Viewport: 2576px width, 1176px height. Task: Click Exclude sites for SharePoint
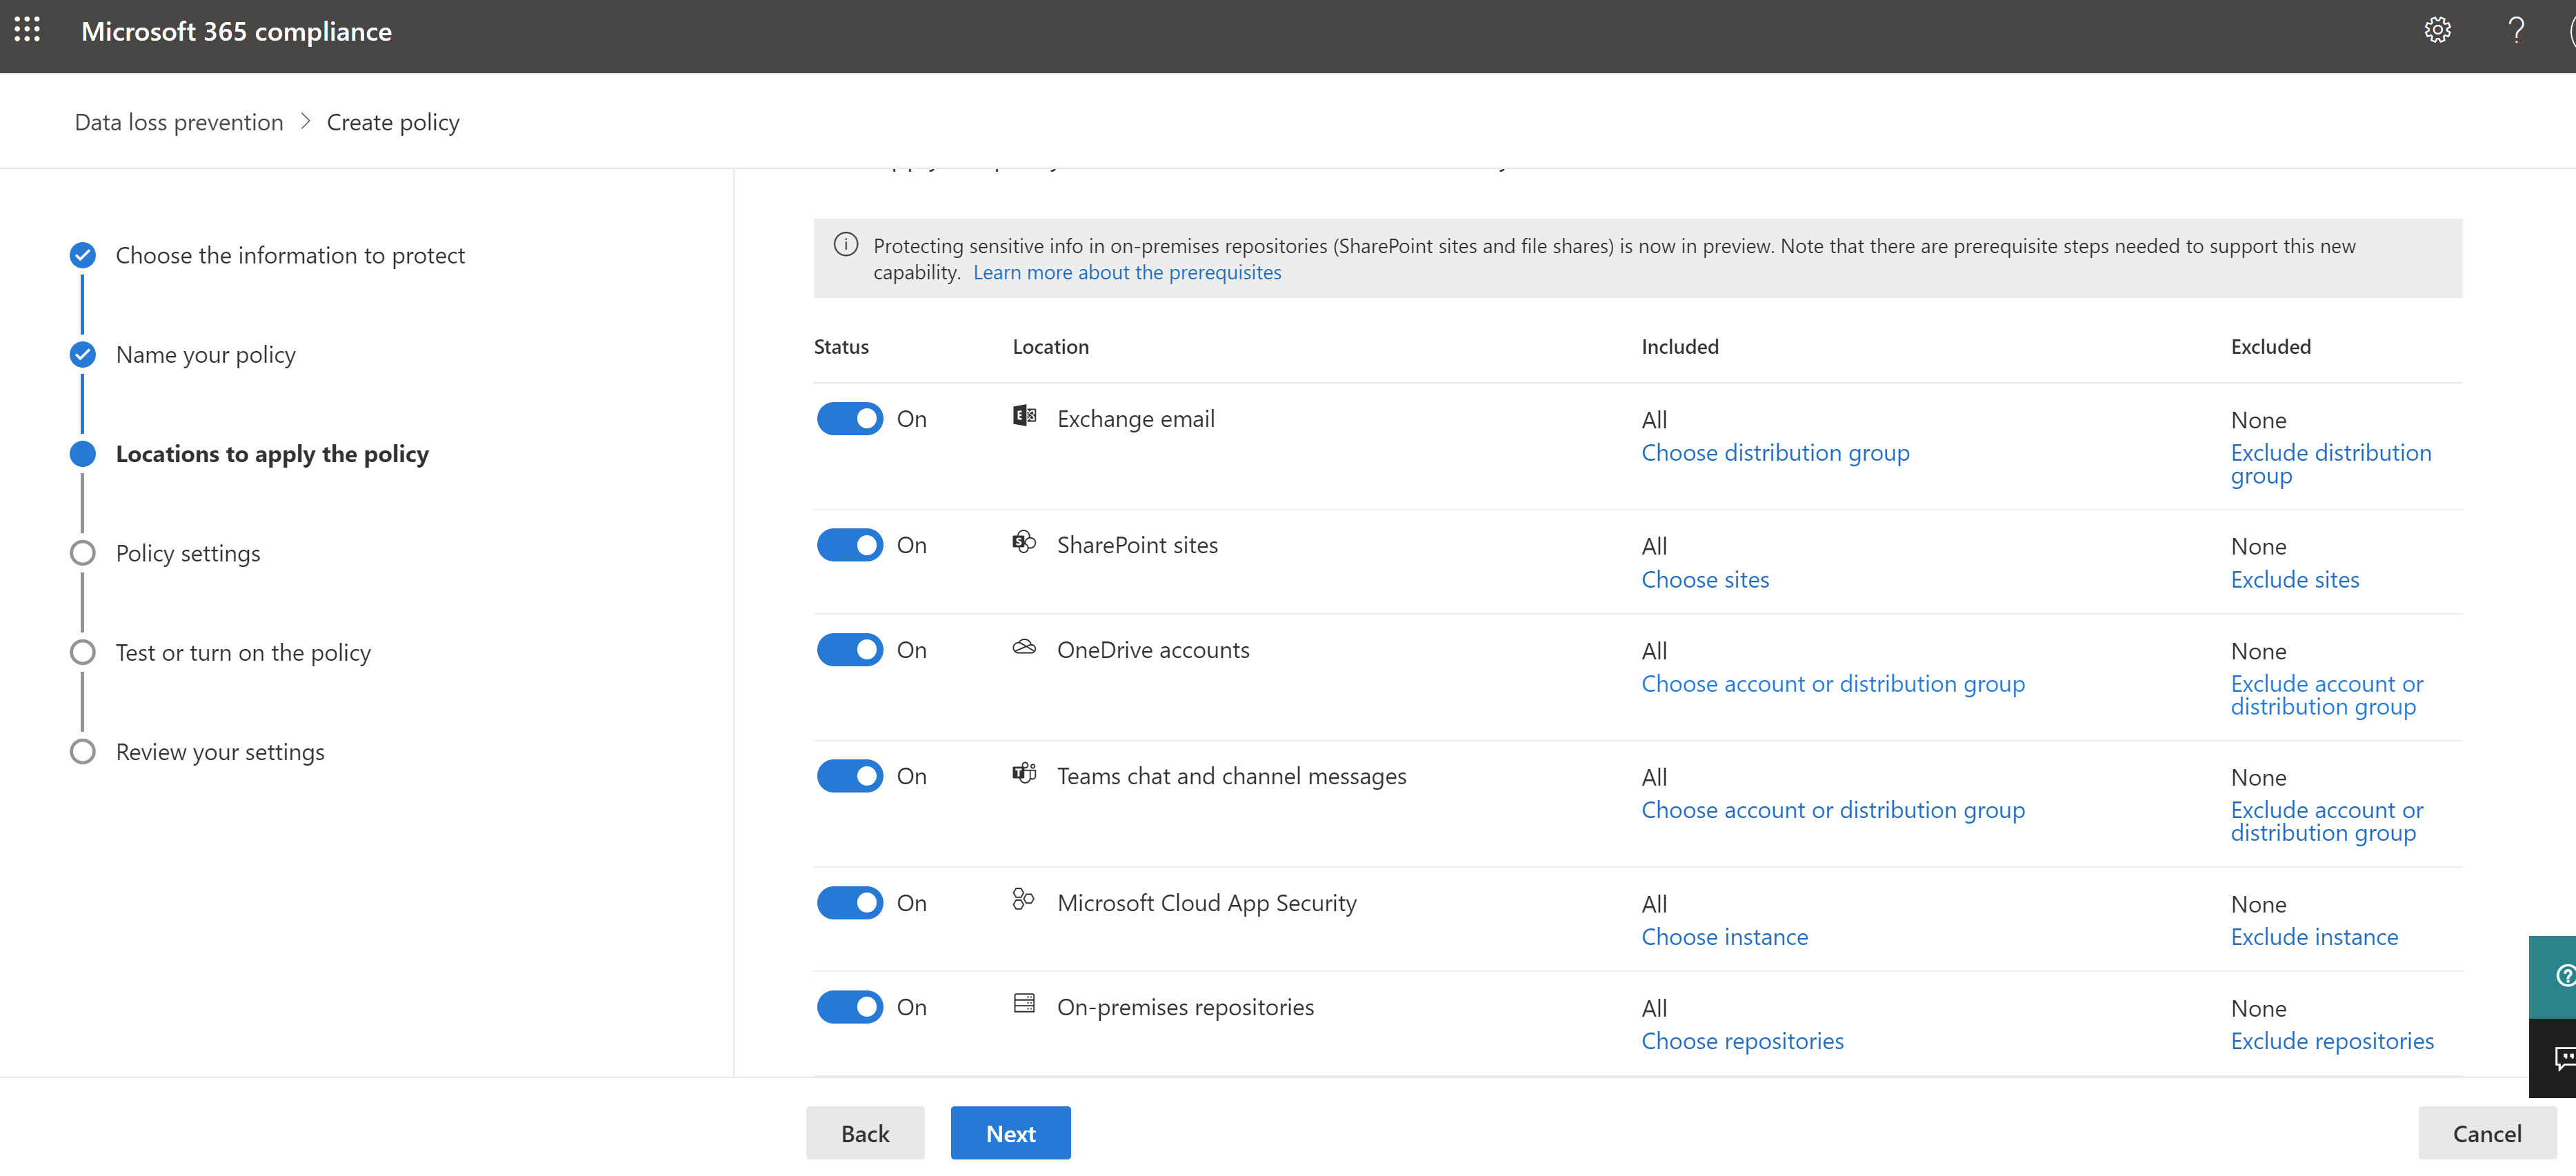pyautogui.click(x=2295, y=580)
